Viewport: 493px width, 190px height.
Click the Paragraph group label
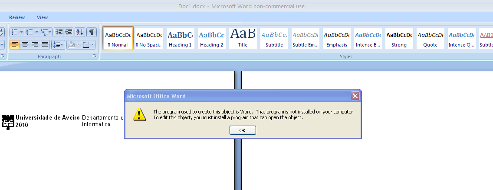[49, 57]
